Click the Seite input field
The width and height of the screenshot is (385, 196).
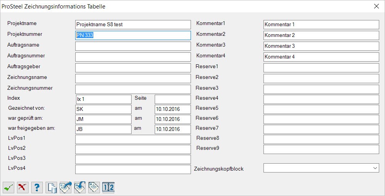pos(172,99)
